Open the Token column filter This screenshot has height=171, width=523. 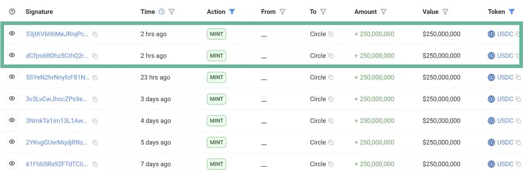pyautogui.click(x=512, y=12)
